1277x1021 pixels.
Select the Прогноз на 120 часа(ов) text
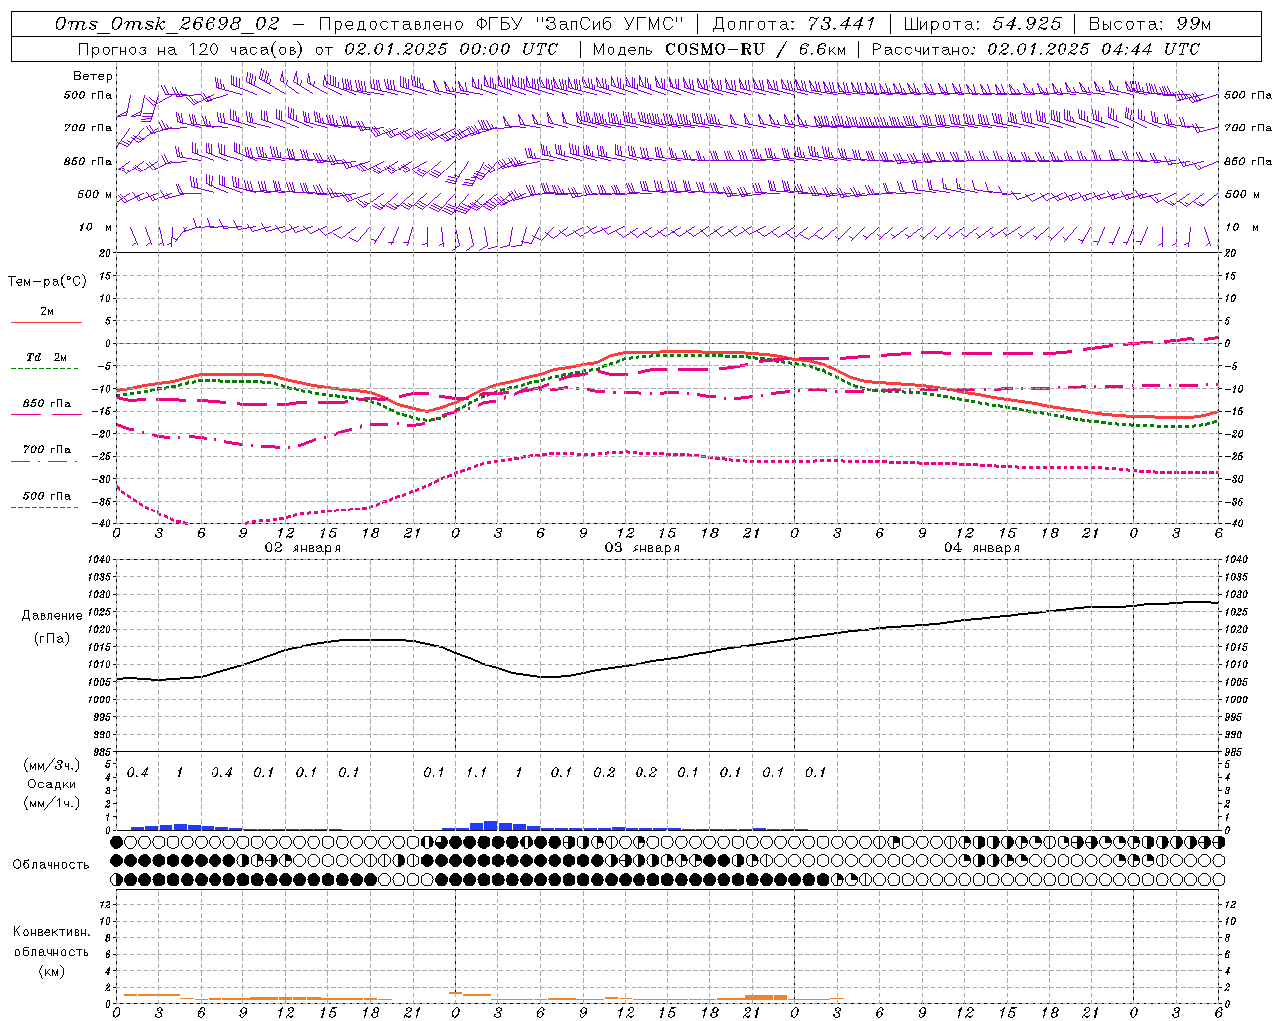click(192, 49)
